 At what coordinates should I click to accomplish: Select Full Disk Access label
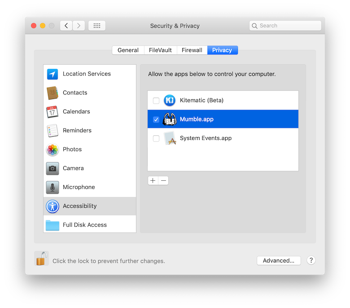tap(85, 225)
